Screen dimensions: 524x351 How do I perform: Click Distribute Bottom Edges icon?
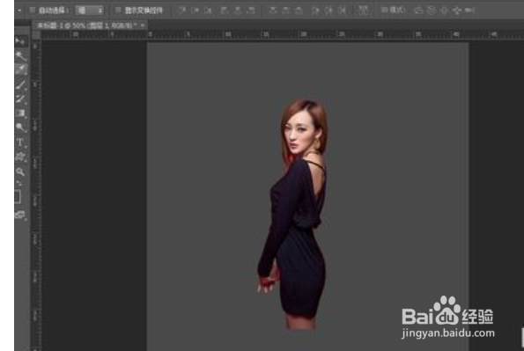tap(299, 11)
